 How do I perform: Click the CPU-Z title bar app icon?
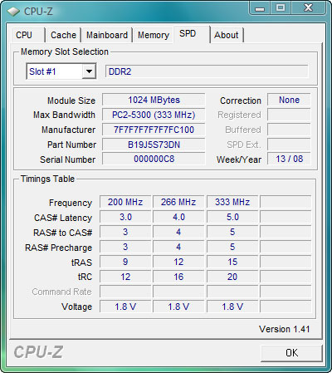point(13,11)
